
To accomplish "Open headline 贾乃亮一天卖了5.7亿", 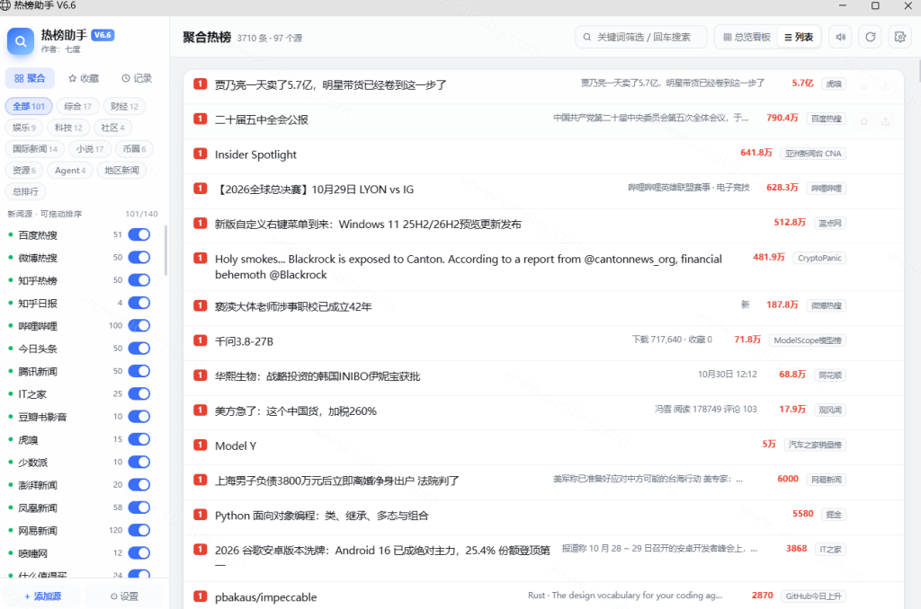I will 331,84.
